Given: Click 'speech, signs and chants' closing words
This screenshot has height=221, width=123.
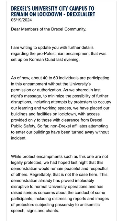Looking at the screenshot, I should coord(35,211).
